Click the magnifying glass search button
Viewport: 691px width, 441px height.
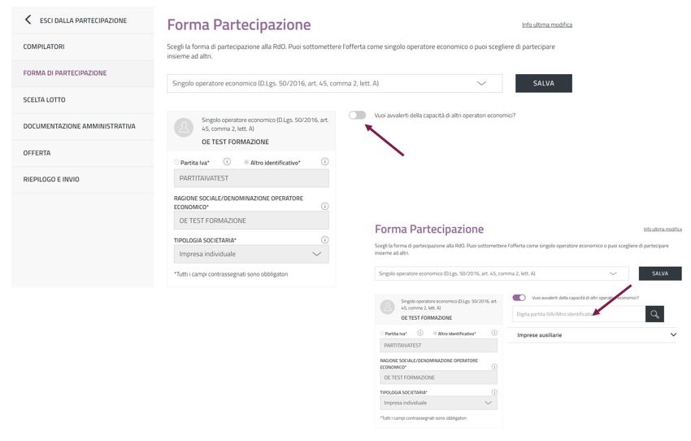pos(654,314)
